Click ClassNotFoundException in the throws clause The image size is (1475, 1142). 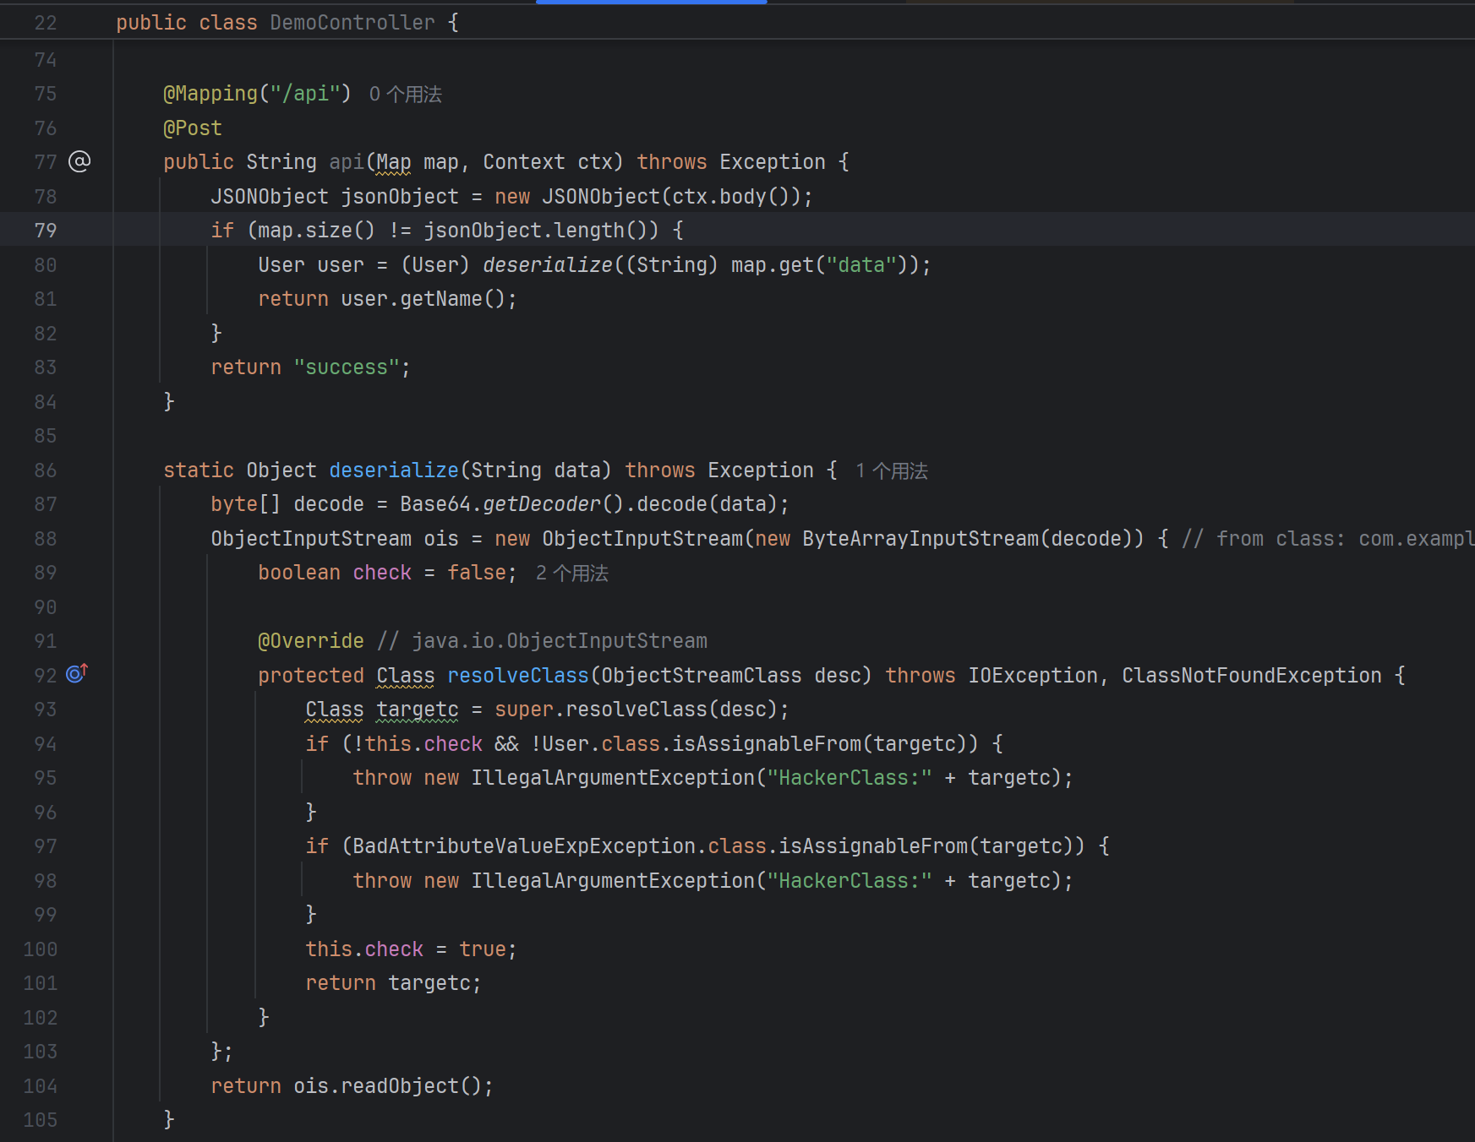[x=1252, y=676]
